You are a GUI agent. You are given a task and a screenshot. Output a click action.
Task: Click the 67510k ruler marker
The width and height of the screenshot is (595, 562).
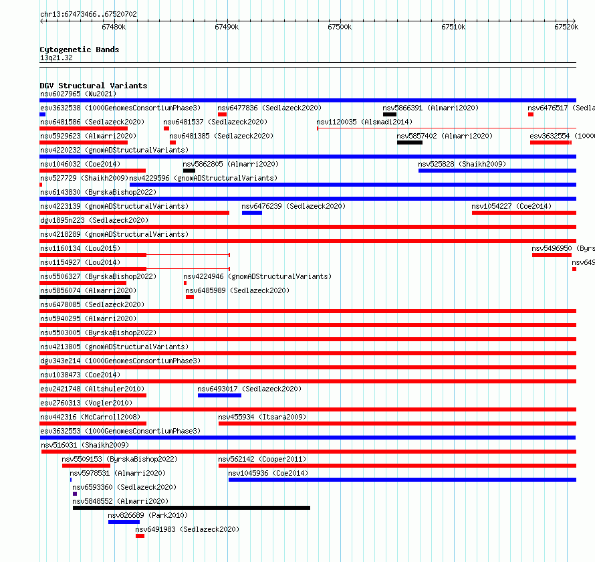[453, 27]
